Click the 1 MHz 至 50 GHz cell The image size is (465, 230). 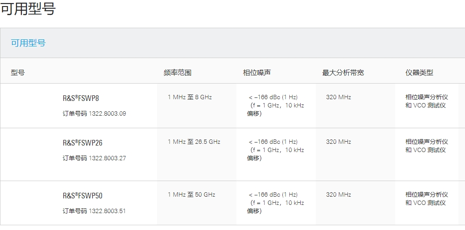pos(192,195)
